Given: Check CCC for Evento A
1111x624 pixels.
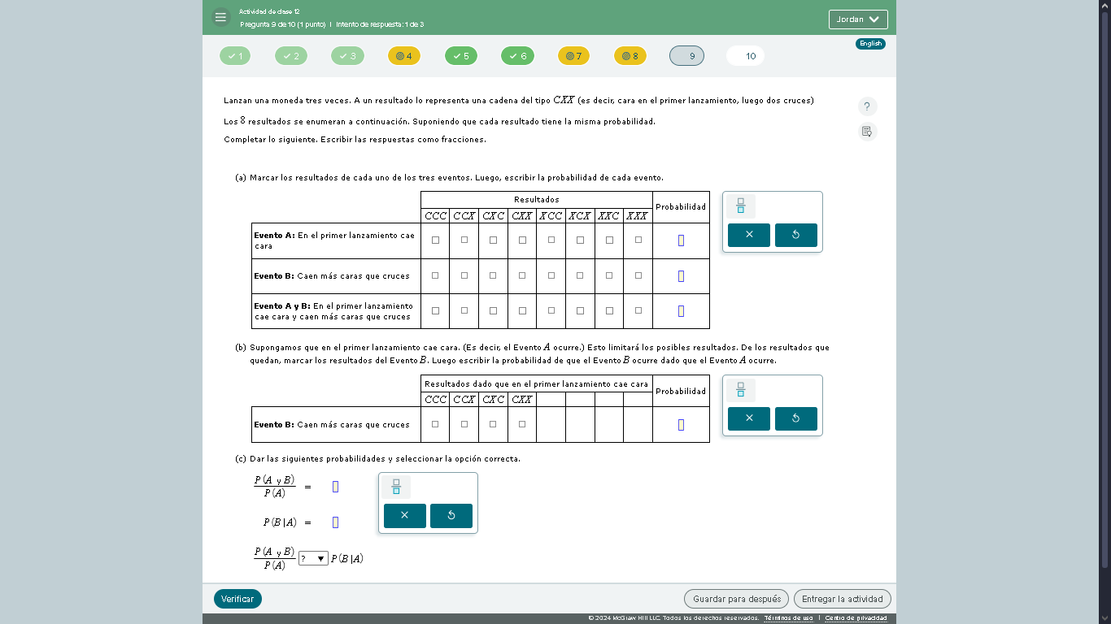Looking at the screenshot, I should pos(435,240).
